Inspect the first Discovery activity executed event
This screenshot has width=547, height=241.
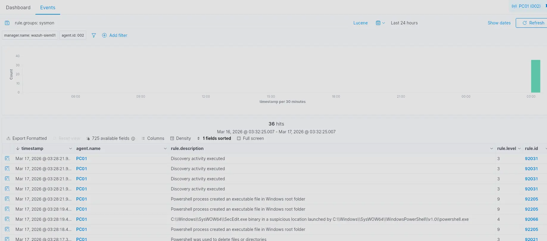(7, 159)
